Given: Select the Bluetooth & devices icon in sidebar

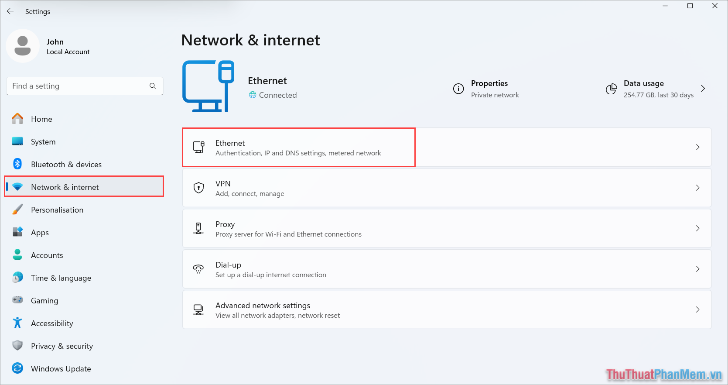Looking at the screenshot, I should [17, 164].
